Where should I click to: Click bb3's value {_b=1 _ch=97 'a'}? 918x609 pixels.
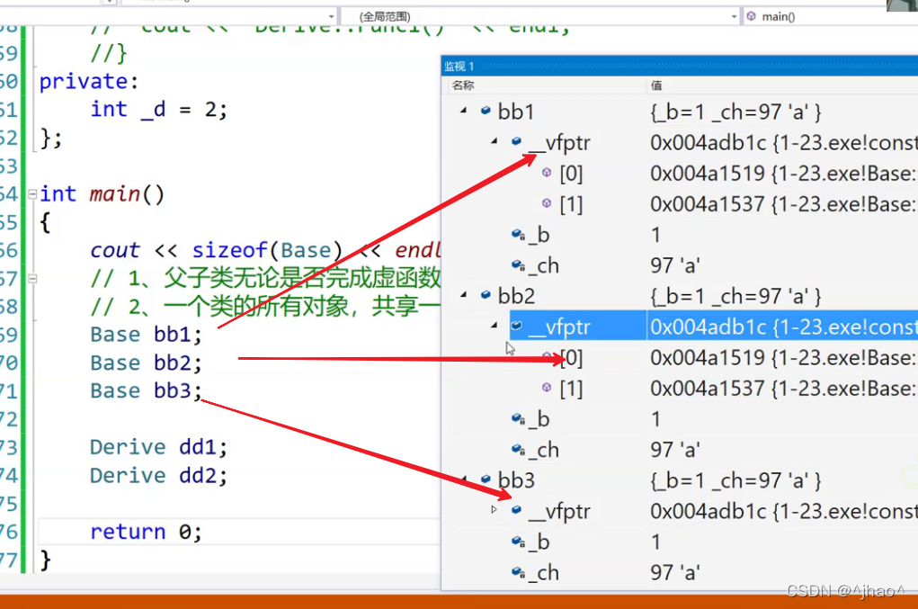pyautogui.click(x=735, y=480)
